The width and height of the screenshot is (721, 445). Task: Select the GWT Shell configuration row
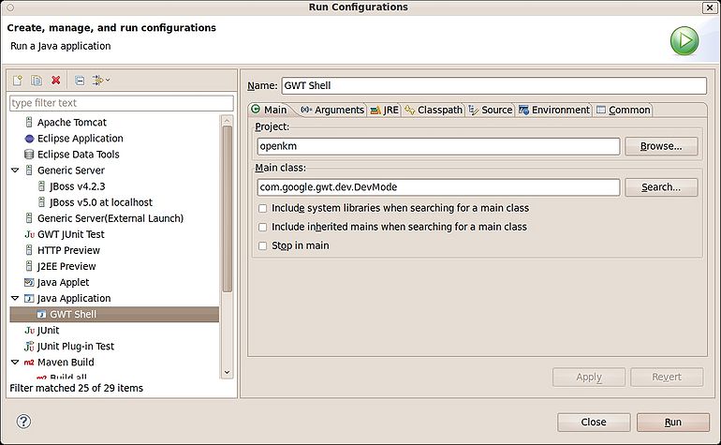click(114, 314)
